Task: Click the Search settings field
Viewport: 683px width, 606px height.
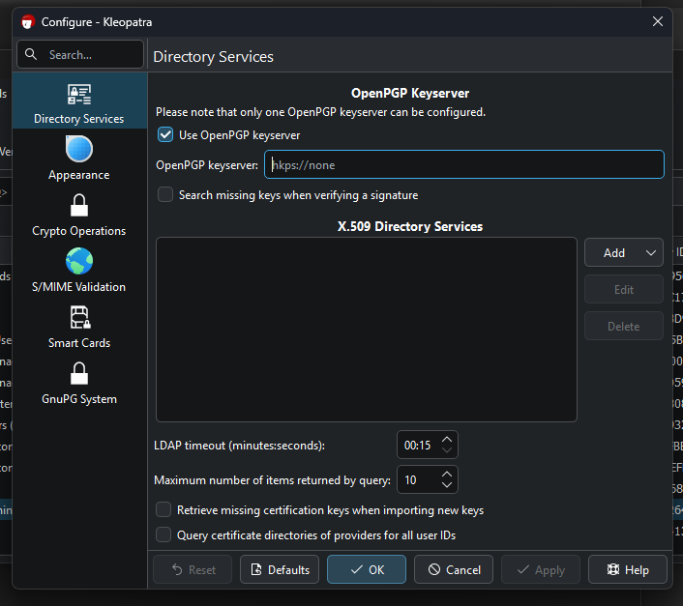Action: 80,54
